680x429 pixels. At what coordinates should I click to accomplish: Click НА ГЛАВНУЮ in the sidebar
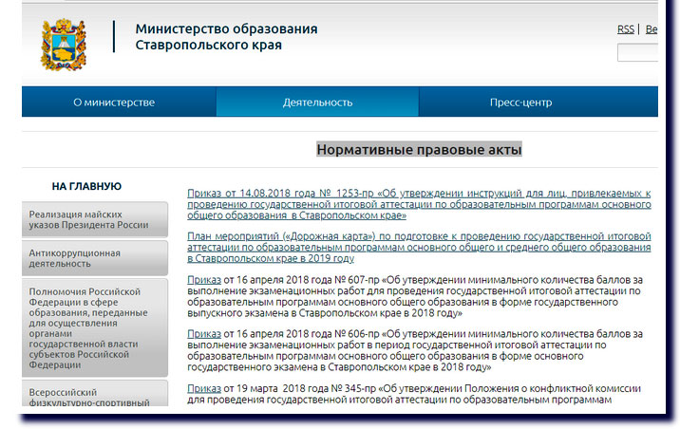86,186
